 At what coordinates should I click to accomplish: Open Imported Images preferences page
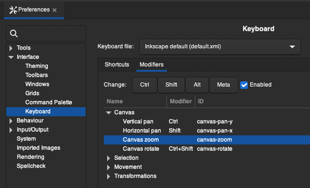[39, 148]
